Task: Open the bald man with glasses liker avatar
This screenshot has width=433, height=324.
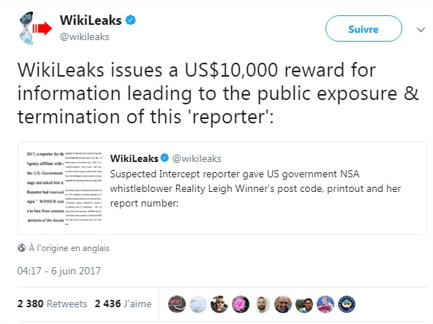Action: tap(283, 304)
